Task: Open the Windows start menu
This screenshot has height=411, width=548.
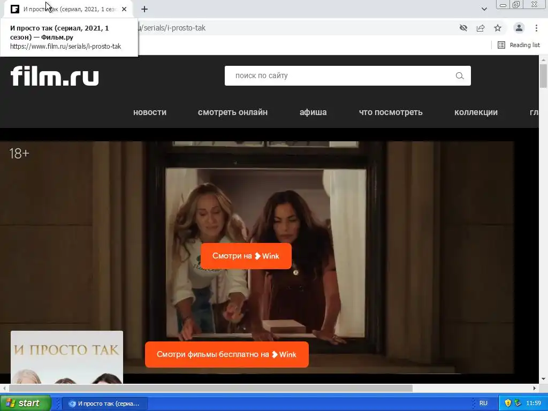Action: pos(25,404)
